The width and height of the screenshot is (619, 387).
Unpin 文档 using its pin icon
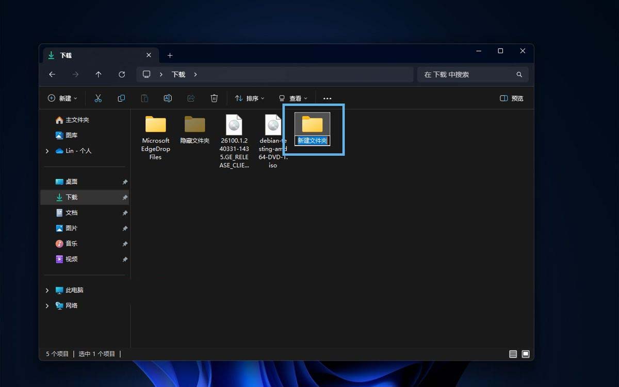(x=125, y=213)
